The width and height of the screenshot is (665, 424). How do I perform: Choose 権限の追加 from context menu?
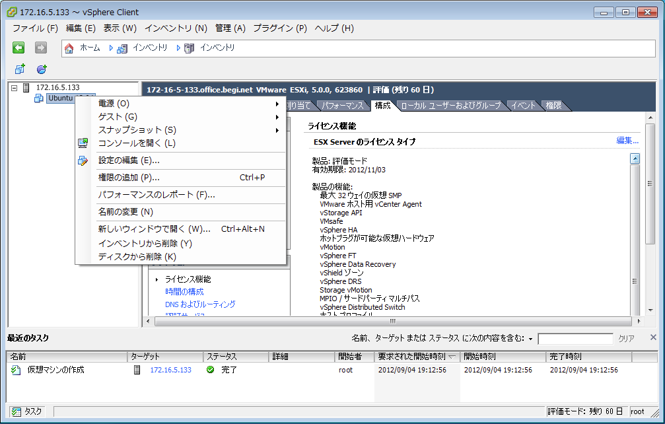tap(181, 177)
